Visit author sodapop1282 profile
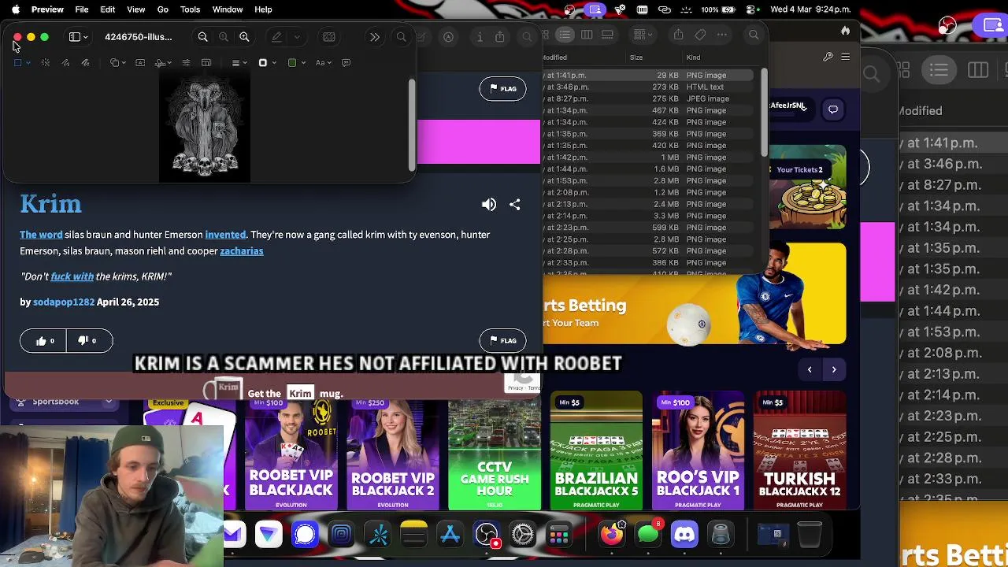 (x=64, y=302)
